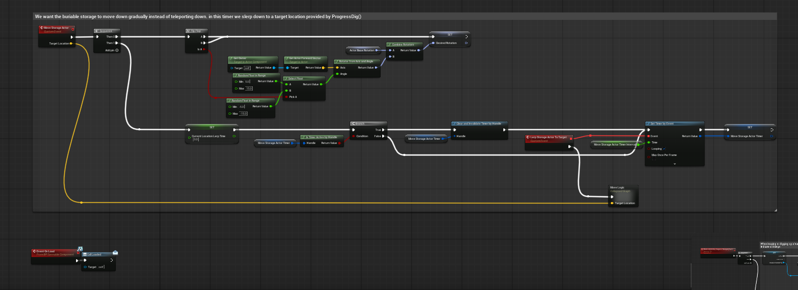Click the Max field of bottom Random Float
798x290 pixels.
tap(243, 114)
